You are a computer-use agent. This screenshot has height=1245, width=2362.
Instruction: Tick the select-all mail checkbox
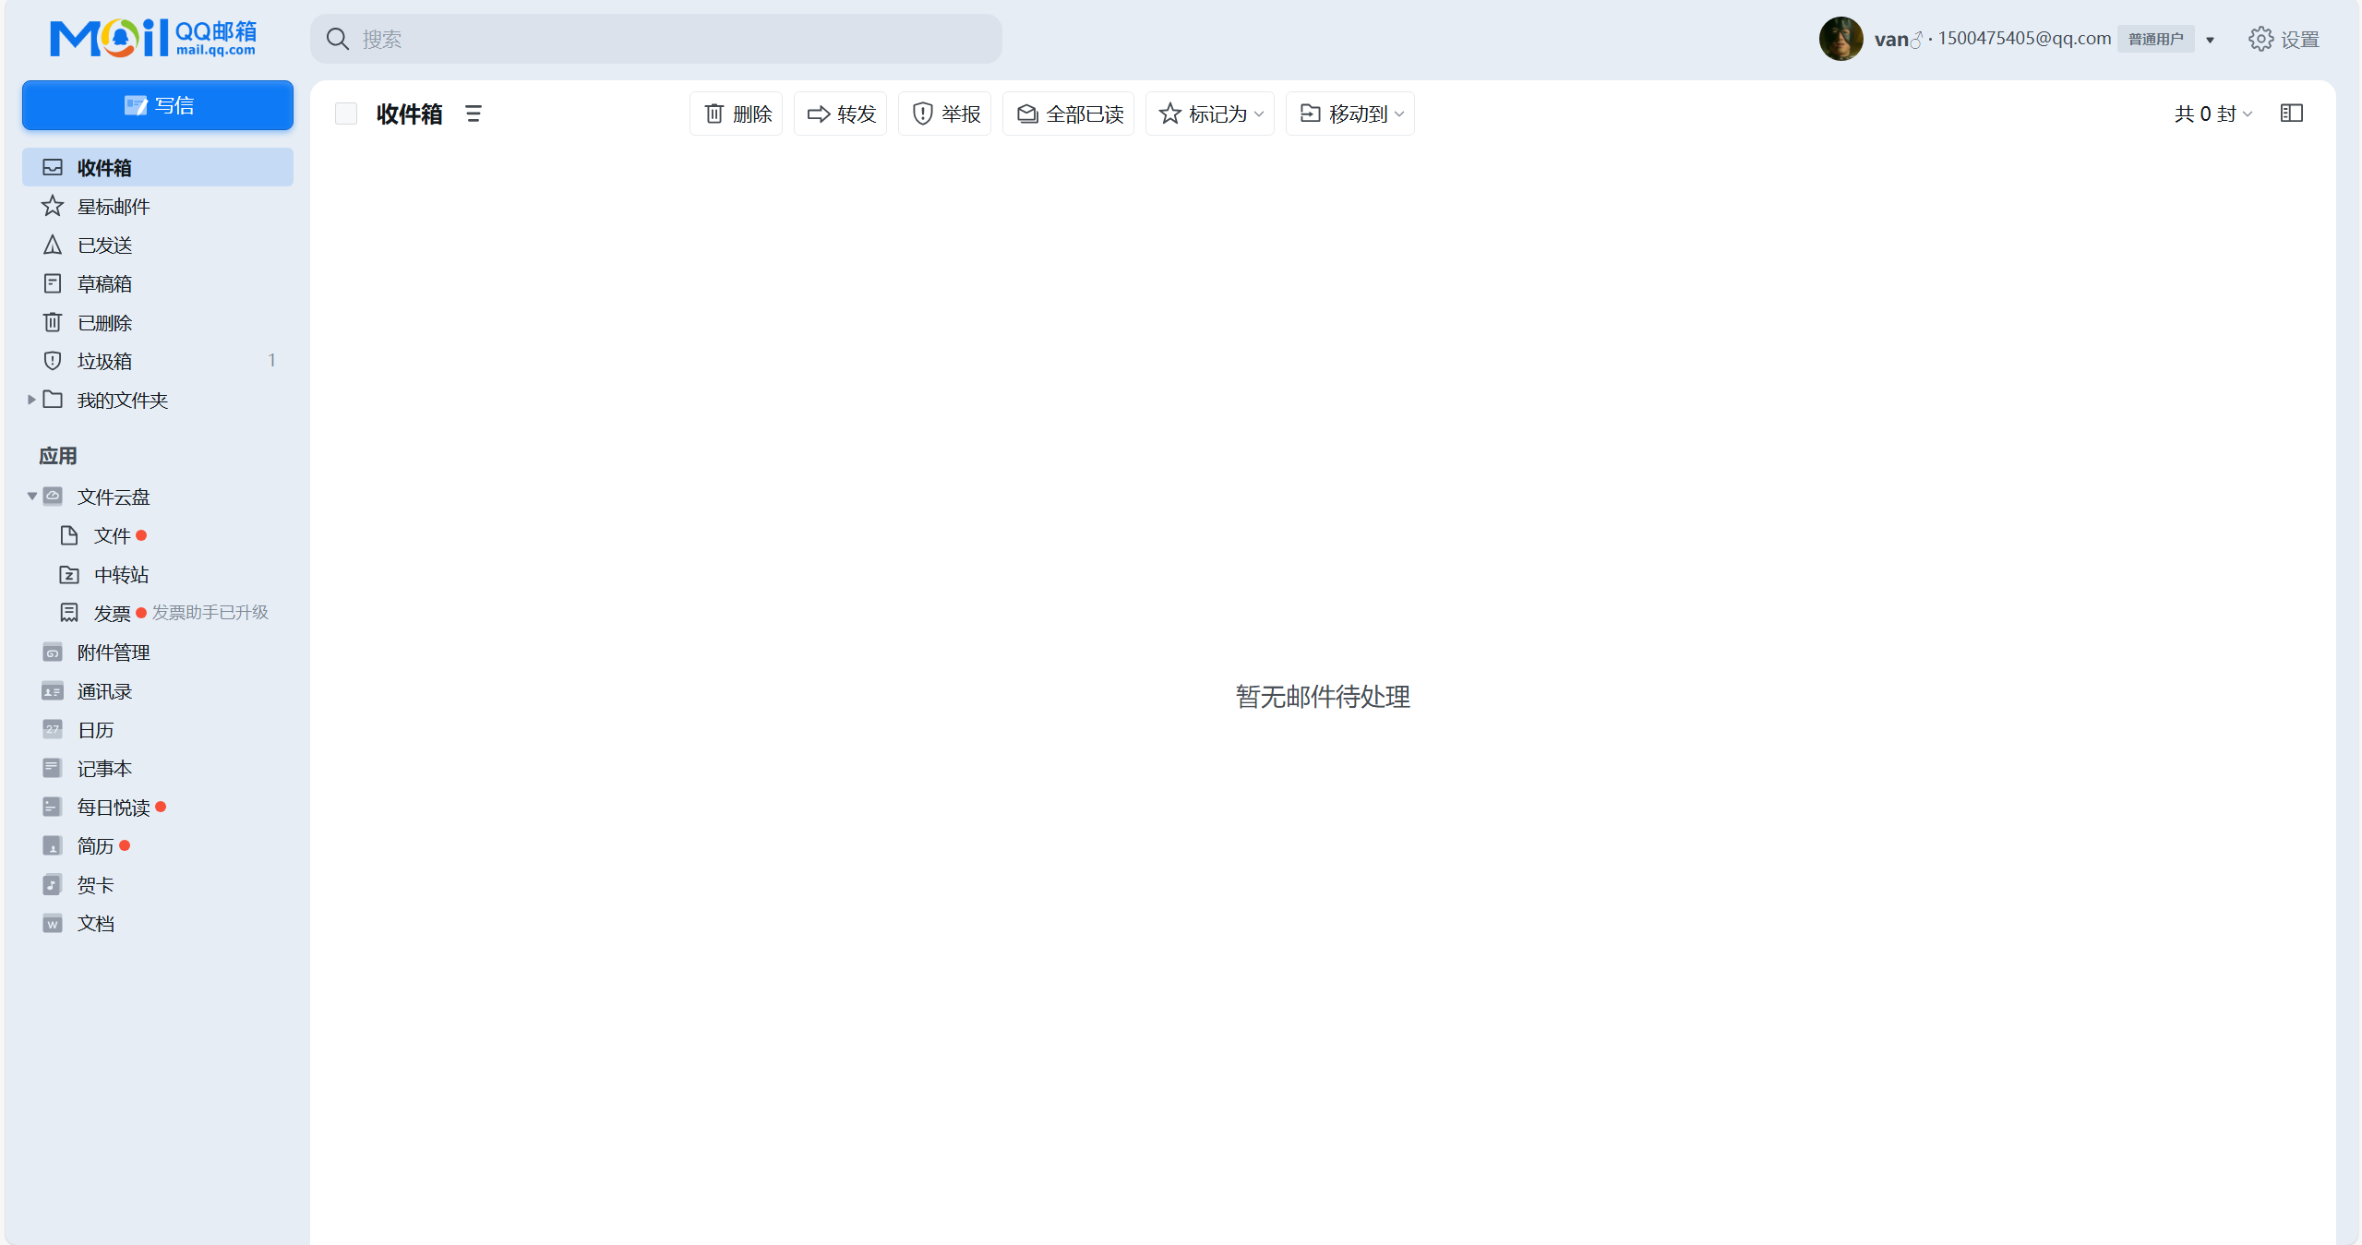coord(346,114)
